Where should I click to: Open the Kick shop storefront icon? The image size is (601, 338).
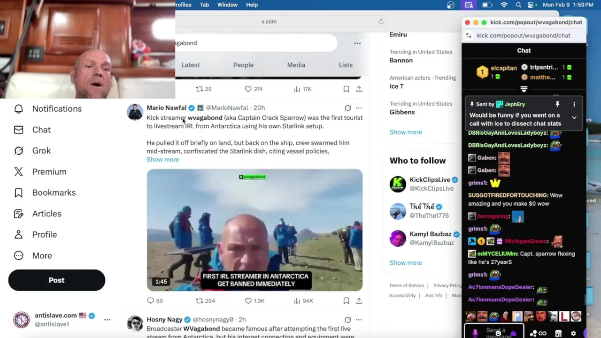coord(558,333)
